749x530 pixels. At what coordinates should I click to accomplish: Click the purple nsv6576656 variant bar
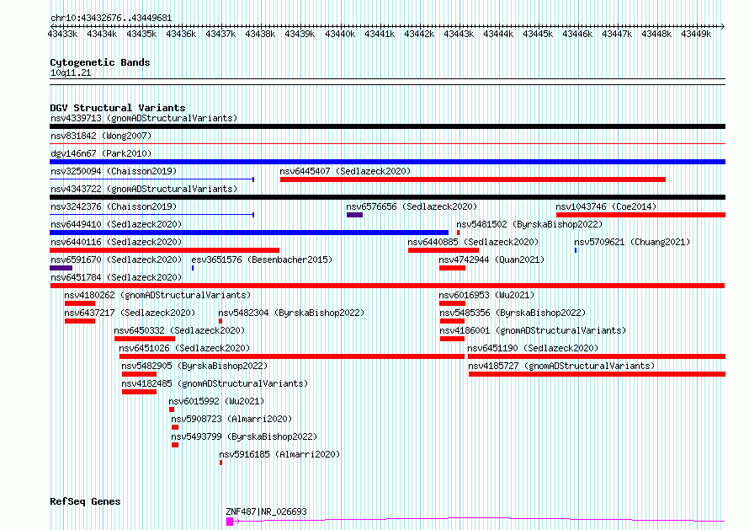(x=354, y=215)
